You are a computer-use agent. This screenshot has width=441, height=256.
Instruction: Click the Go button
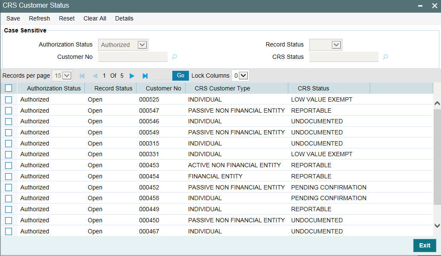point(180,76)
